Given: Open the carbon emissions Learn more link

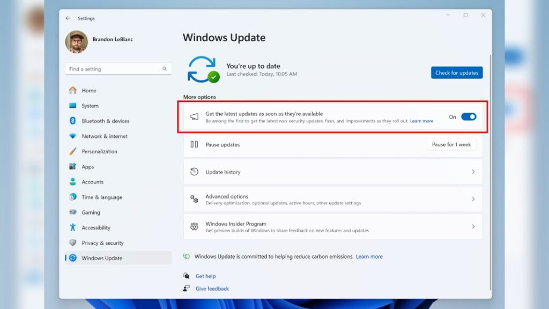Looking at the screenshot, I should (x=369, y=256).
